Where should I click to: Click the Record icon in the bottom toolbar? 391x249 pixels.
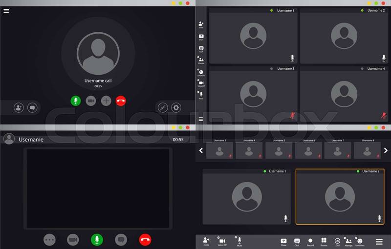[310, 241]
